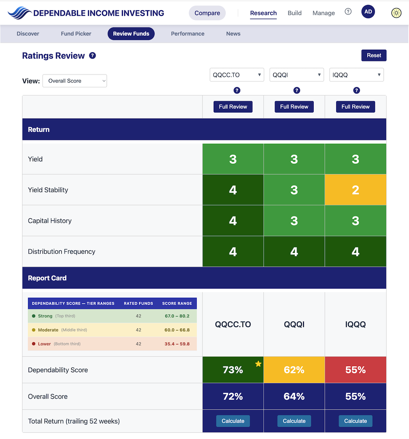Click the Moderate (Middle third) tier row
The height and width of the screenshot is (439, 409).
point(112,330)
